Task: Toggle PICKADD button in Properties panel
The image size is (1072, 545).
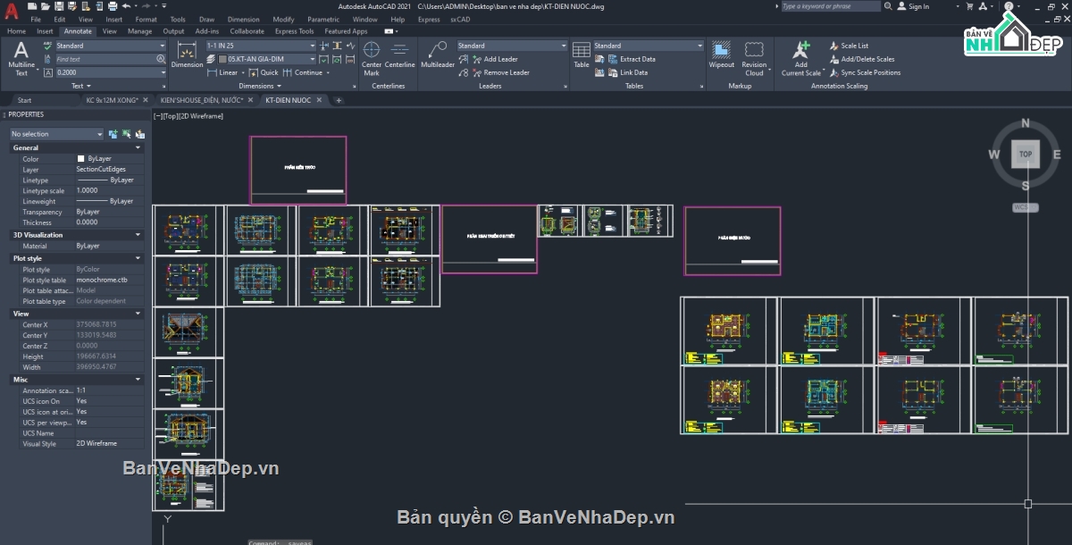Action: [x=113, y=134]
